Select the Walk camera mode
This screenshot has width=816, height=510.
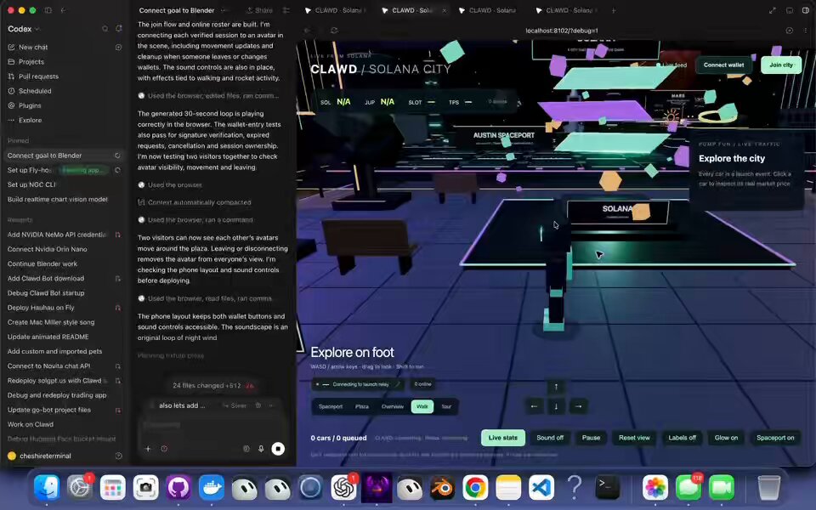click(422, 406)
